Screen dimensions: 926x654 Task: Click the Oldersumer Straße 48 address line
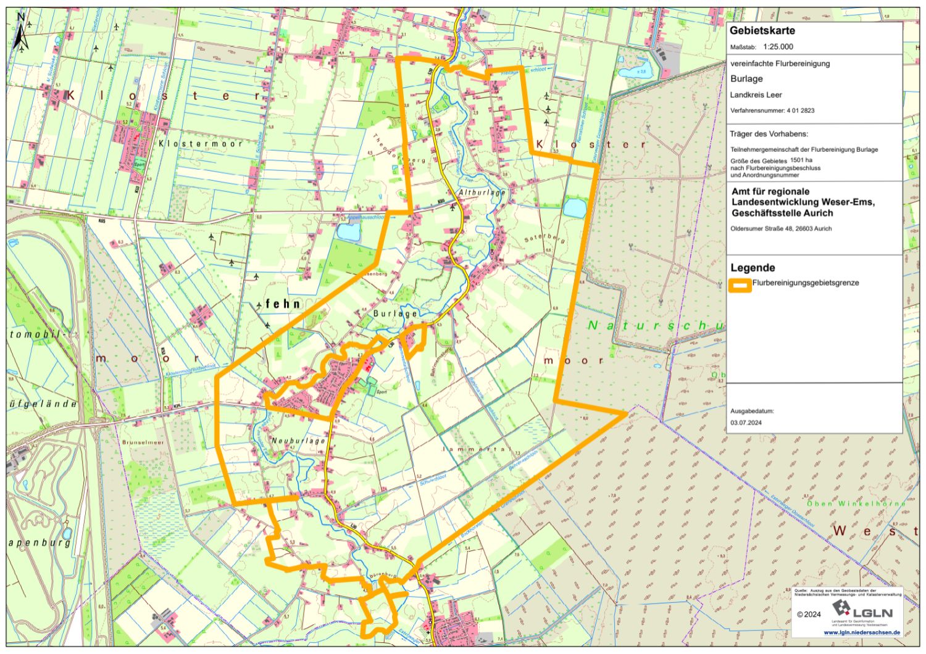pyautogui.click(x=781, y=229)
